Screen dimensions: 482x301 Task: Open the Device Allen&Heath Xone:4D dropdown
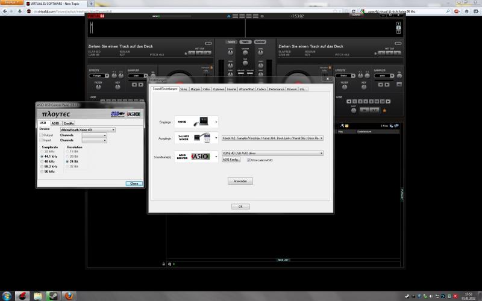88,130
